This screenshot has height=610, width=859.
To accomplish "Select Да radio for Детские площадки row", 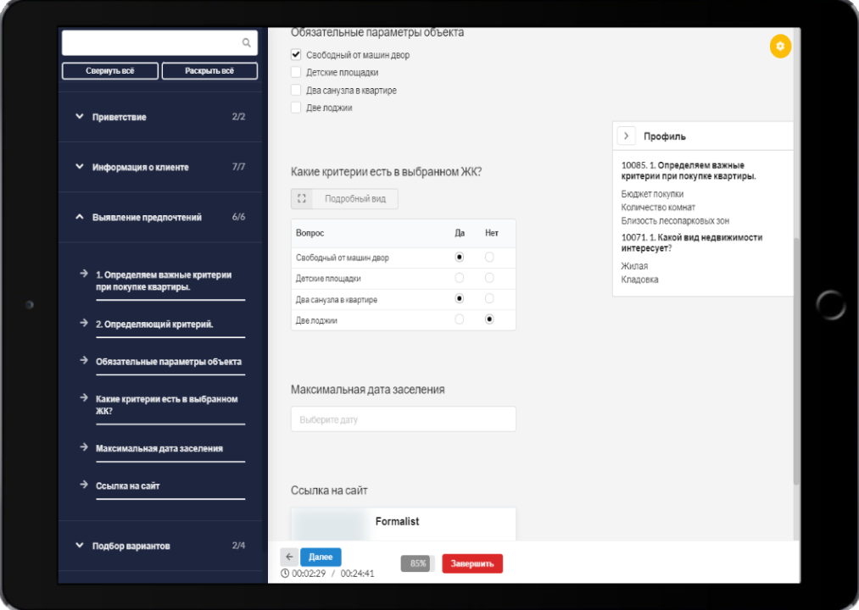I will pyautogui.click(x=460, y=278).
